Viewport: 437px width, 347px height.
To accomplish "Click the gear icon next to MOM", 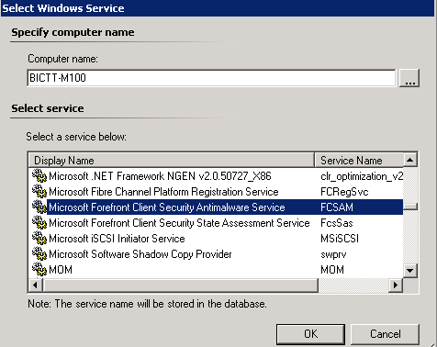I will pos(39,269).
